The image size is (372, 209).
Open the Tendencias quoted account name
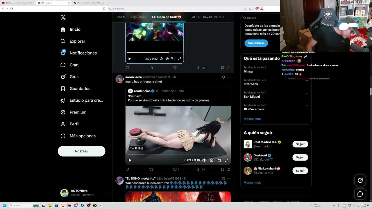[142, 91]
